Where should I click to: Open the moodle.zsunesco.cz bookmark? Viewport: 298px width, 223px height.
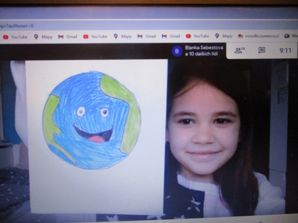click(x=258, y=36)
